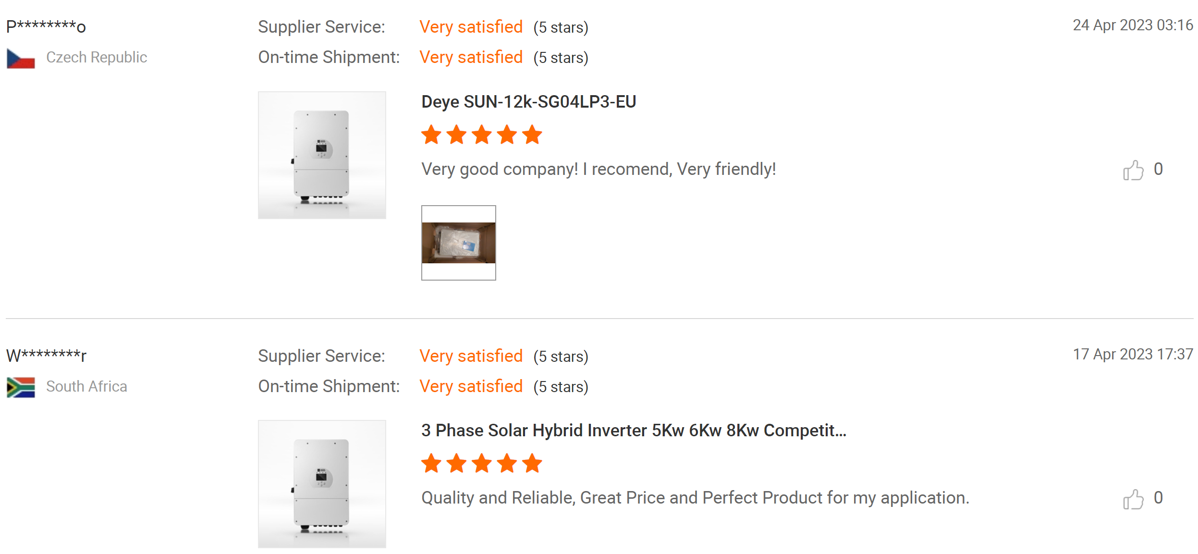Click reviewer name P*********o

pyautogui.click(x=46, y=27)
